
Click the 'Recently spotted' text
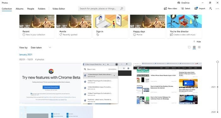point(70,34)
